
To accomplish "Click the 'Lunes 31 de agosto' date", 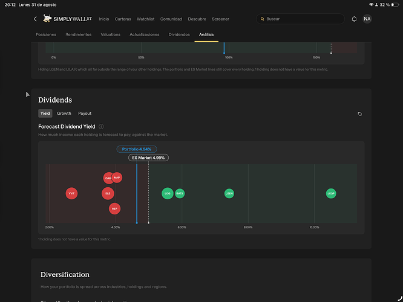I will [x=38, y=5].
